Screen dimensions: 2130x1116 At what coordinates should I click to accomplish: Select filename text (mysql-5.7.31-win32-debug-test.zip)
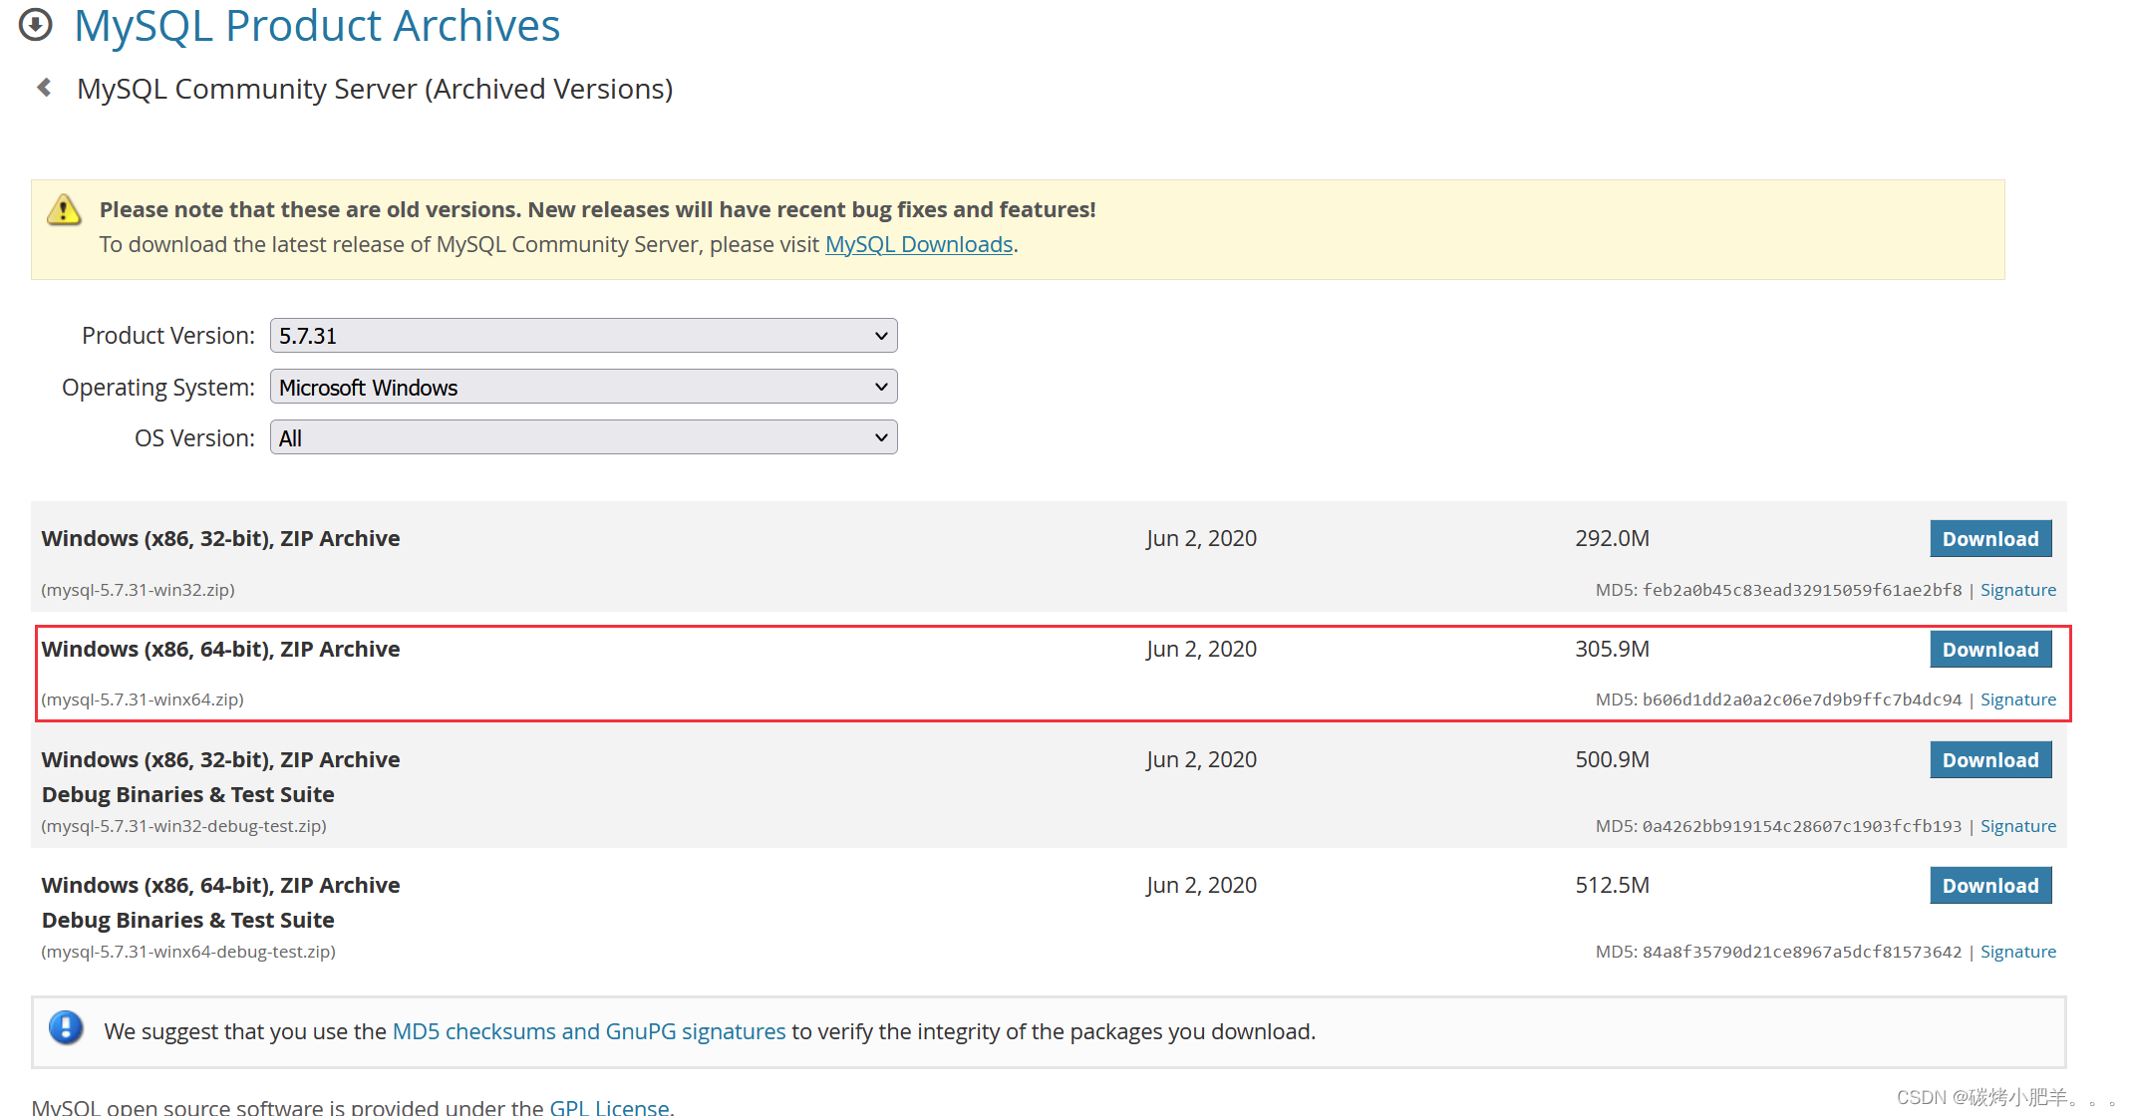183,826
